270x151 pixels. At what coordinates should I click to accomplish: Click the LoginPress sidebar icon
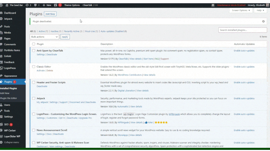tap(1, 68)
